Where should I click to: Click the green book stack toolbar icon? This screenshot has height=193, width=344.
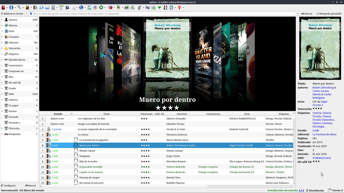pyautogui.click(x=132, y=8)
